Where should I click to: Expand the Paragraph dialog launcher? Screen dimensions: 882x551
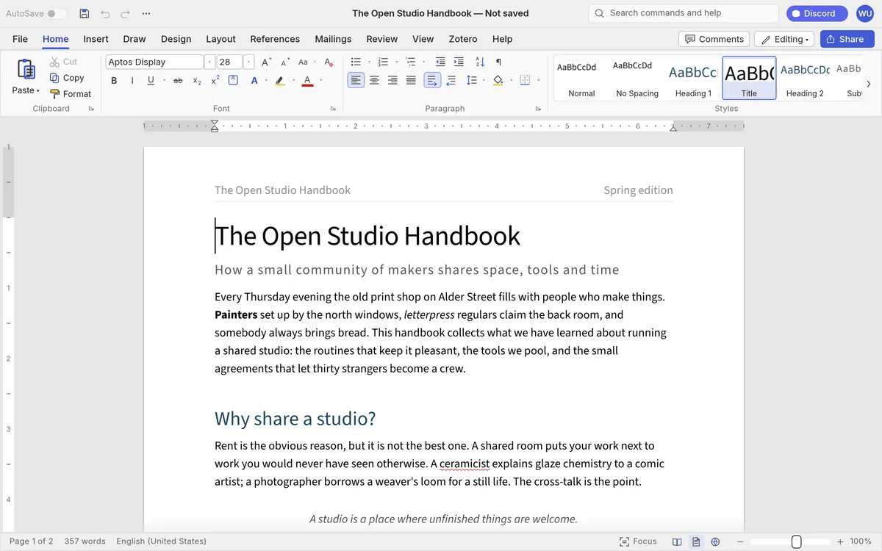click(x=538, y=109)
